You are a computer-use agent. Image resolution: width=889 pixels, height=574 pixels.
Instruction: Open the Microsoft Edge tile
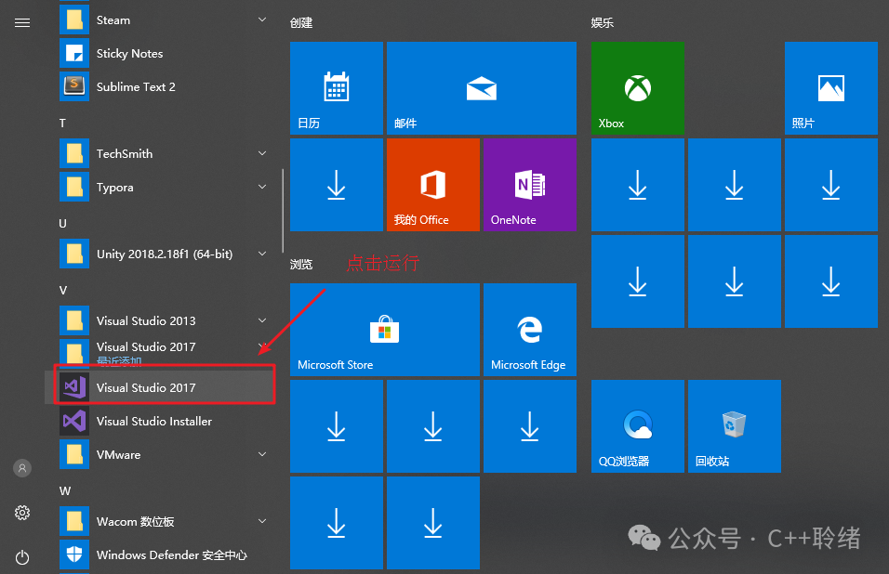pyautogui.click(x=529, y=330)
